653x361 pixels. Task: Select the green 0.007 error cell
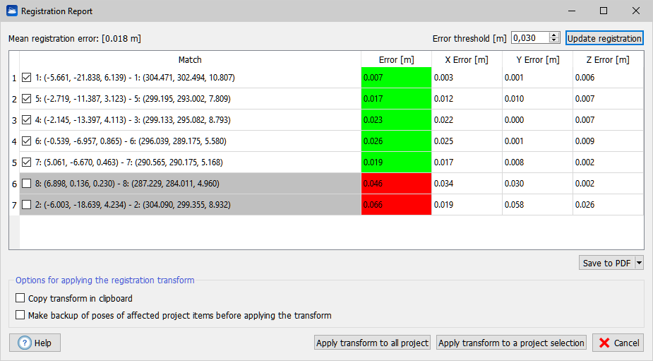[396, 78]
